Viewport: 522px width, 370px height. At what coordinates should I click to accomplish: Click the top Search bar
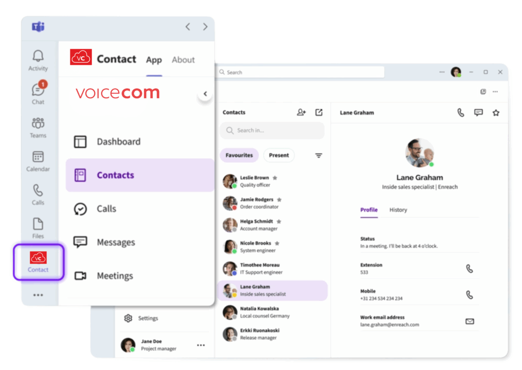(x=301, y=72)
